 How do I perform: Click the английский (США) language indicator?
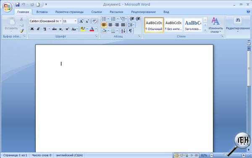pyautogui.click(x=69, y=155)
